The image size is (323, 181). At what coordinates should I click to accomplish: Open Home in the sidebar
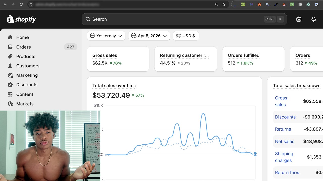(22, 37)
